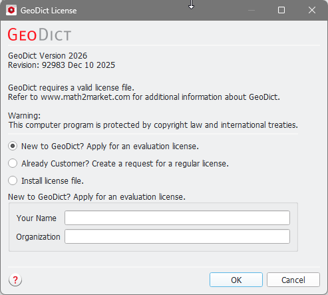Maximize the GeoDict License window
The width and height of the screenshot is (328, 295).
(281, 10)
